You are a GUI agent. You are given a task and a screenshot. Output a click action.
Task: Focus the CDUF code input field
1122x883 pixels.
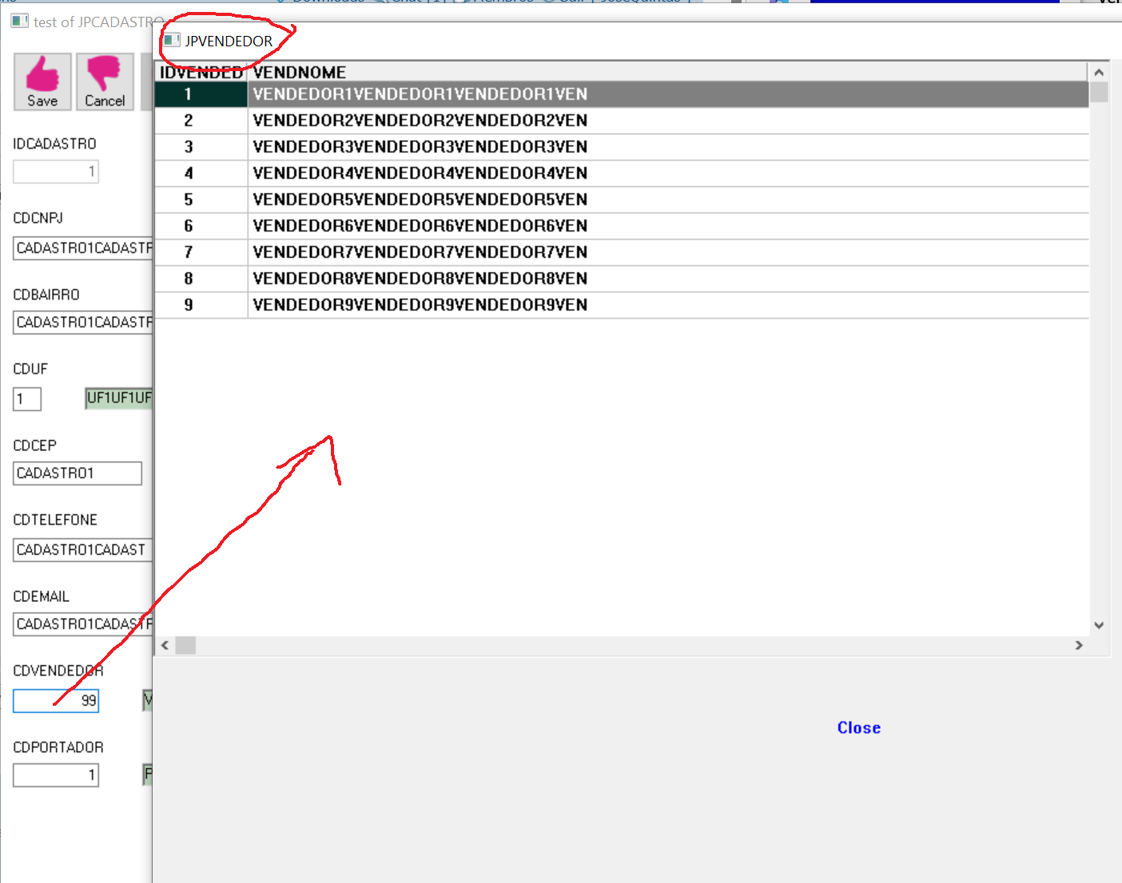tap(27, 398)
